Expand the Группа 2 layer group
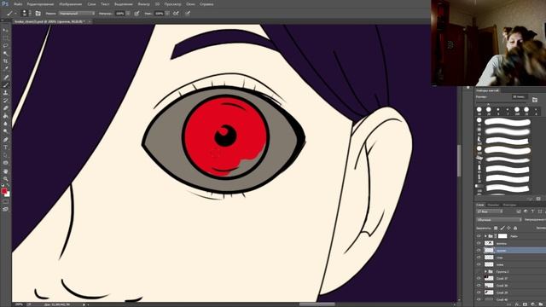The width and height of the screenshot is (546, 307). pyautogui.click(x=485, y=271)
